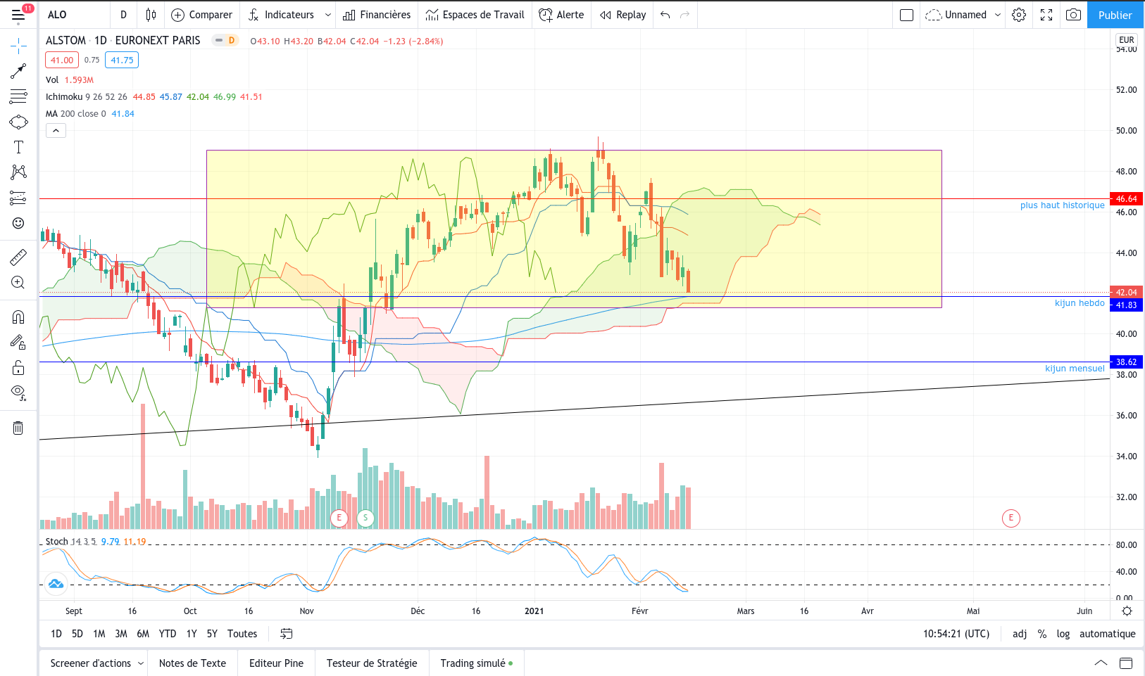Screen dimensions: 1145x676
Task: Select the ruler measure tool
Action: [18, 257]
